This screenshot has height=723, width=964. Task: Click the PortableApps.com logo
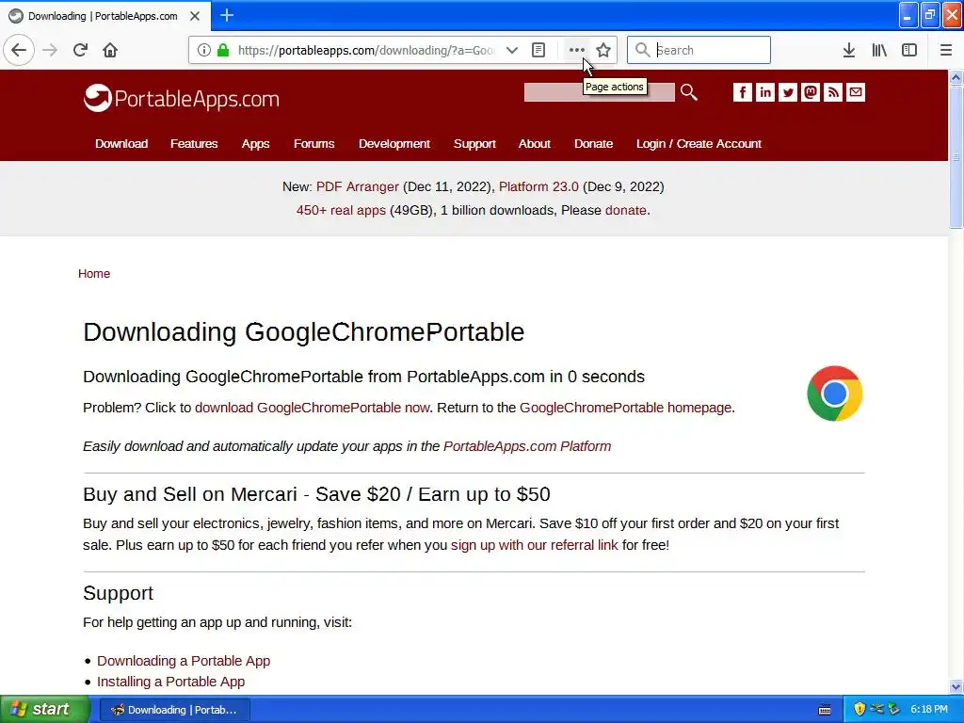pos(182,98)
